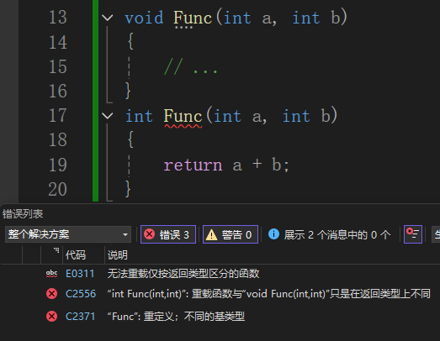Click line number 18 in the gutter

coord(58,139)
